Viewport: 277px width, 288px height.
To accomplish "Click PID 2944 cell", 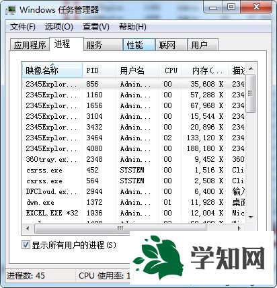I will [94, 191].
